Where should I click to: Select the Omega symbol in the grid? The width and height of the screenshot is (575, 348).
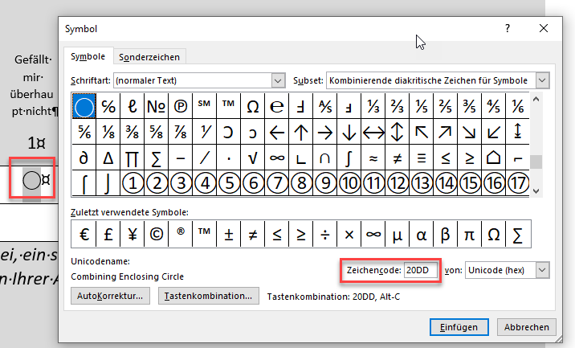click(x=253, y=106)
